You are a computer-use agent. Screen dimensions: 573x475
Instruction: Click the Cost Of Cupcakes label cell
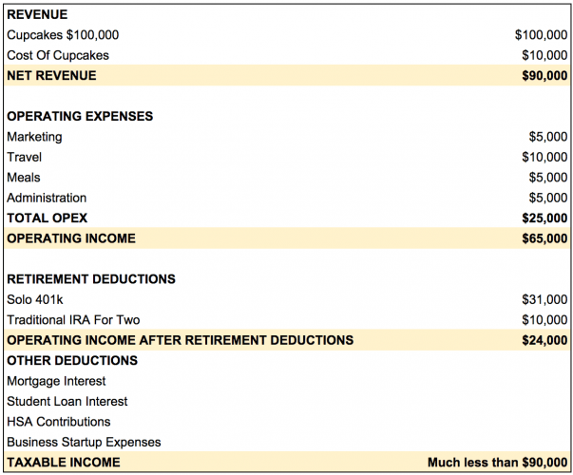tap(58, 55)
